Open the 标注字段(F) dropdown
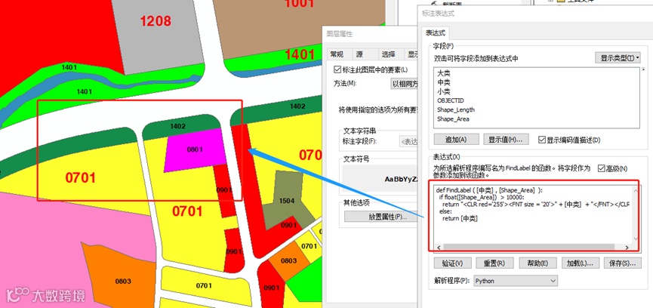 pos(408,141)
